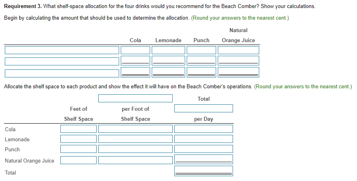Viewport: 357px width, 181px height.
Task: Click the first row label field in top table
Action: point(62,50)
